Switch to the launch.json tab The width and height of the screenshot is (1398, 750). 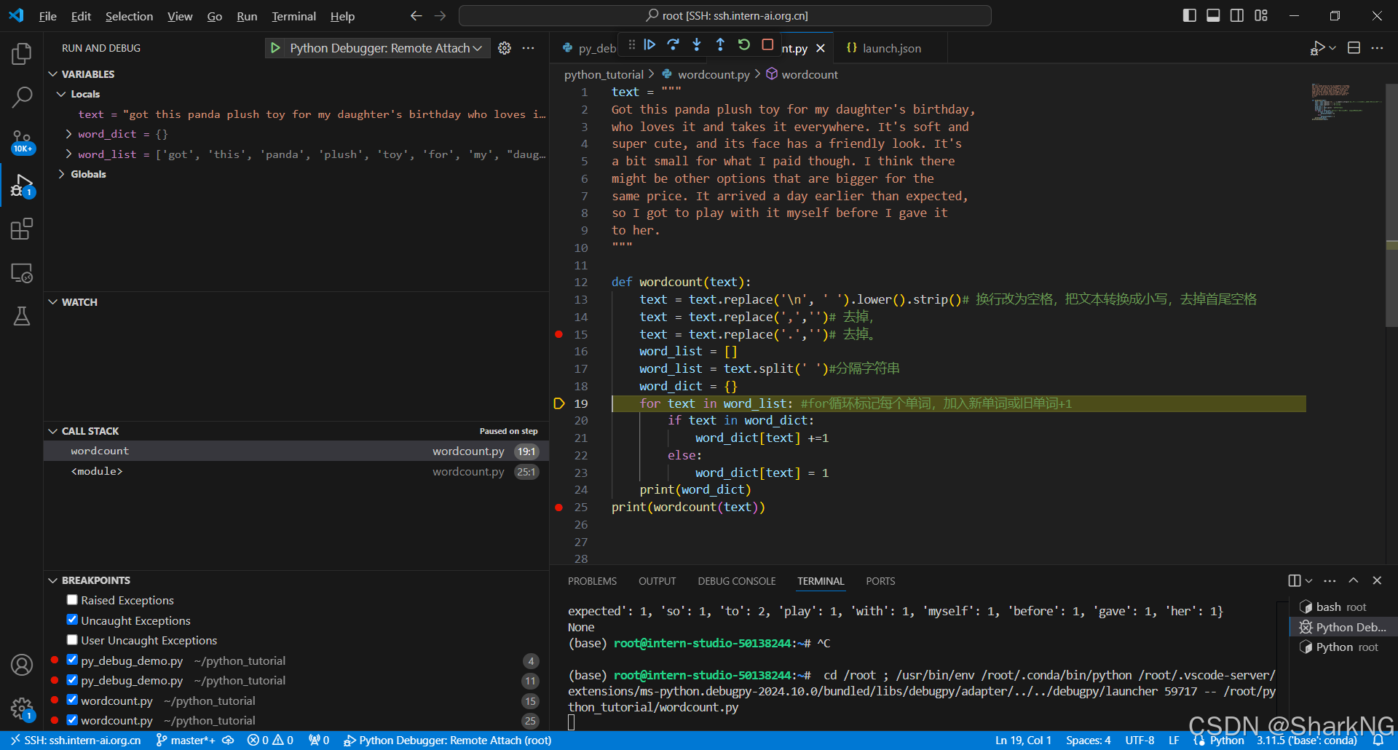890,47
